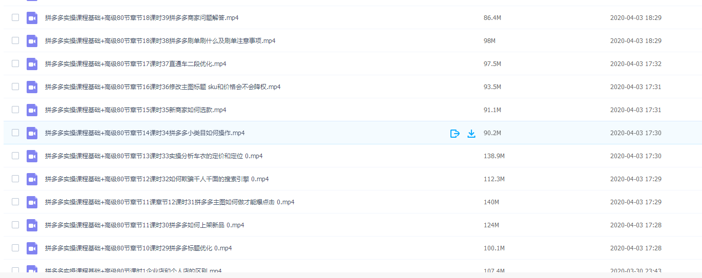This screenshot has height=278, width=702.
Task: Click the video icon of 课时39拼多多商家问题解答.mp4
Action: 32,18
